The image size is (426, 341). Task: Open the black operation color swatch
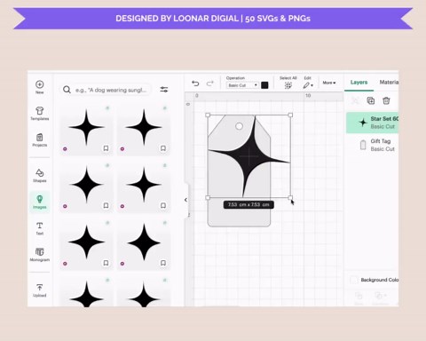264,85
